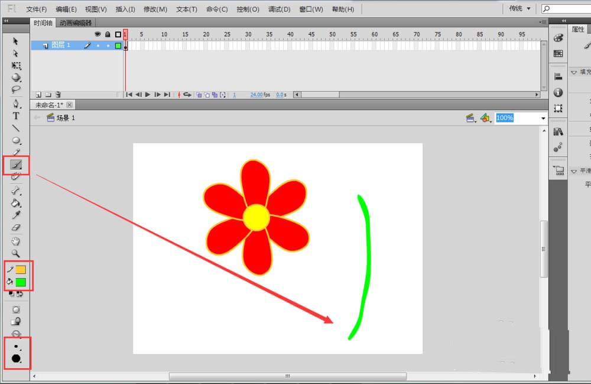Click the new layer icon in timeline
Image resolution: width=591 pixels, height=384 pixels.
(38, 95)
